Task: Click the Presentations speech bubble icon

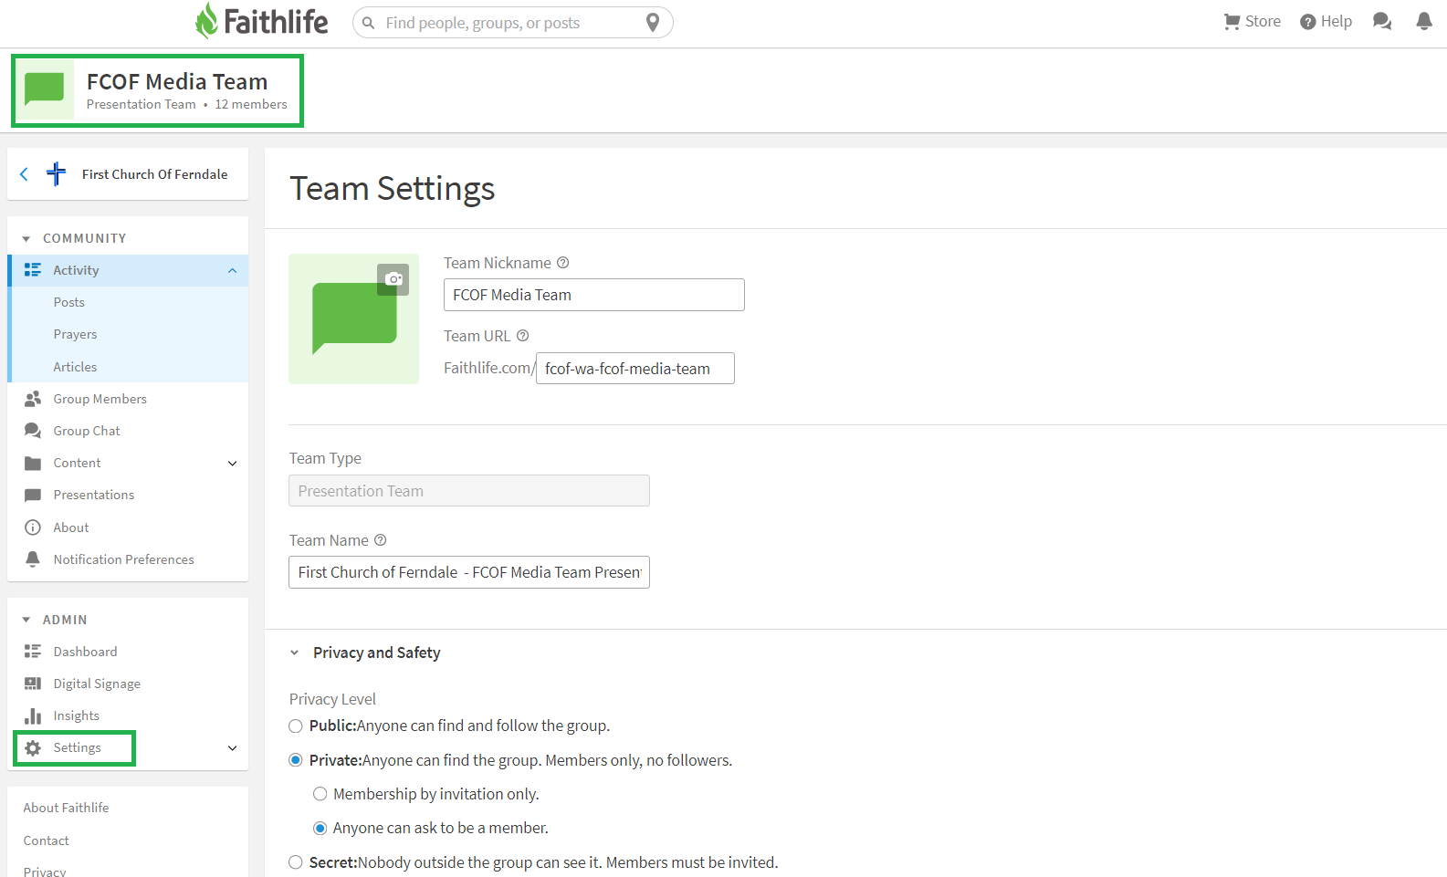Action: click(x=33, y=496)
